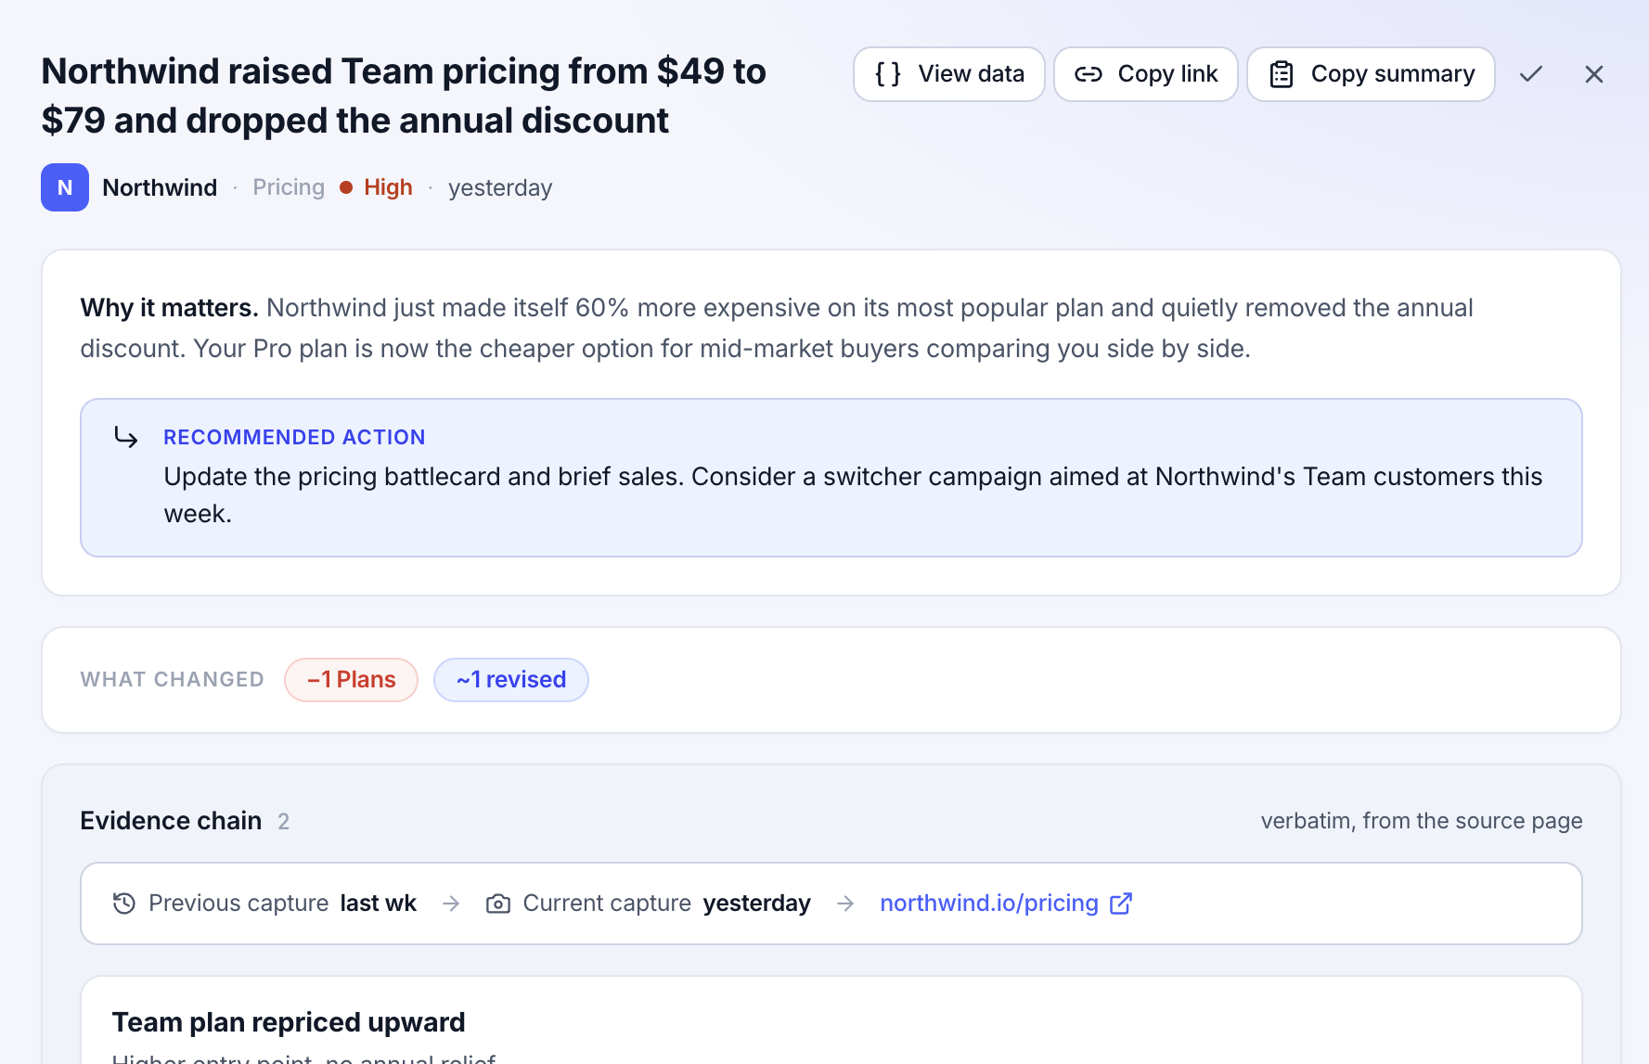
Task: Click the Copy summary button
Action: pos(1371,74)
